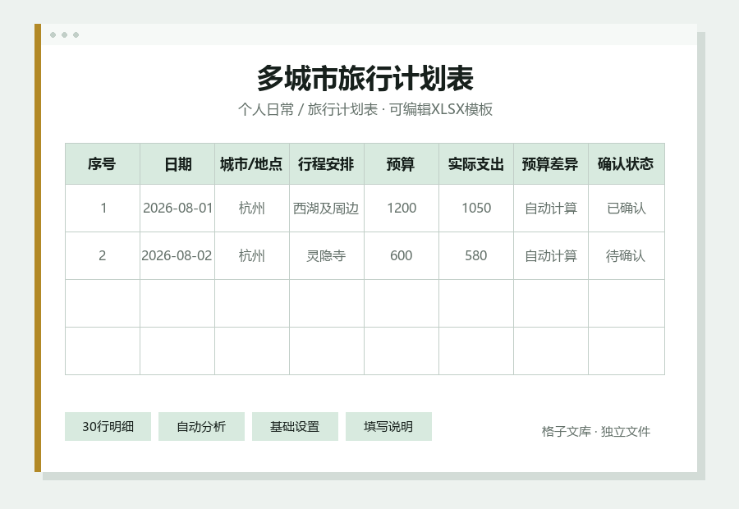Open the 30行明细 tab
739x509 pixels.
tap(108, 427)
